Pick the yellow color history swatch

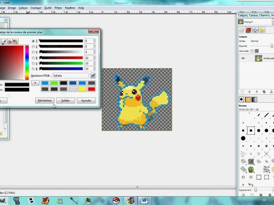(x=82, y=89)
